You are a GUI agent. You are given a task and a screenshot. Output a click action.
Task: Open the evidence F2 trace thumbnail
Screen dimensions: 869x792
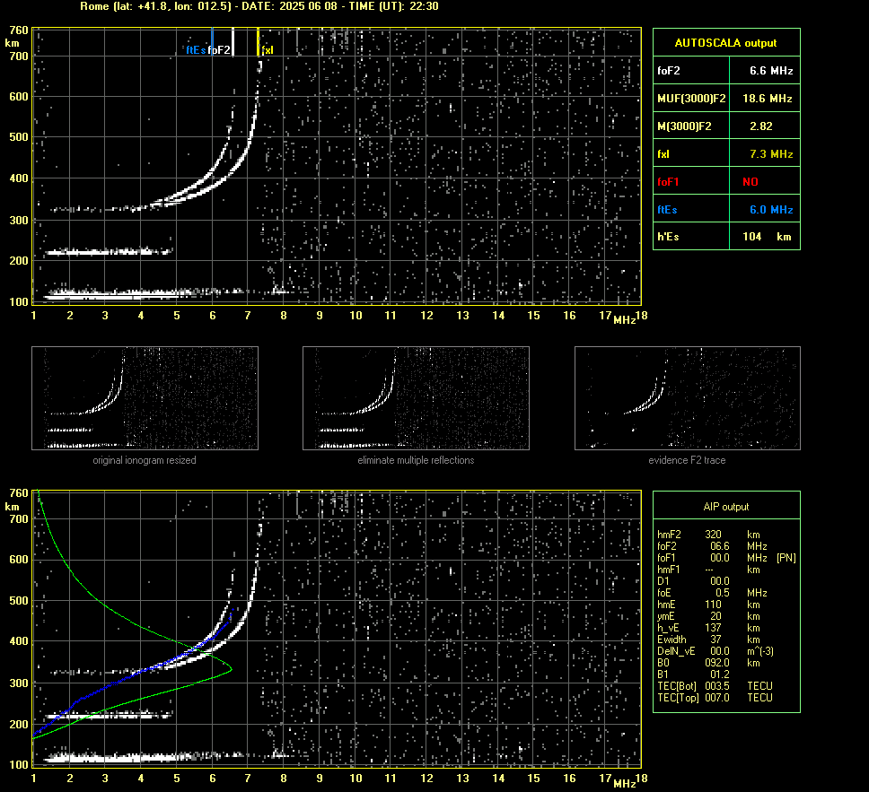[688, 398]
